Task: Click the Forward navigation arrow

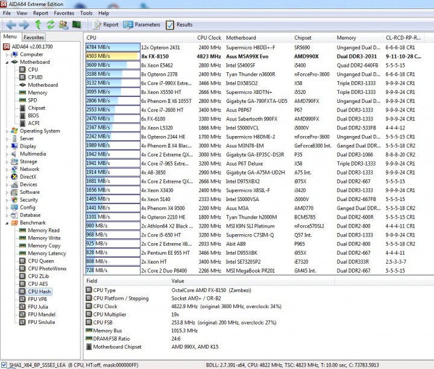Action: tap(24, 25)
